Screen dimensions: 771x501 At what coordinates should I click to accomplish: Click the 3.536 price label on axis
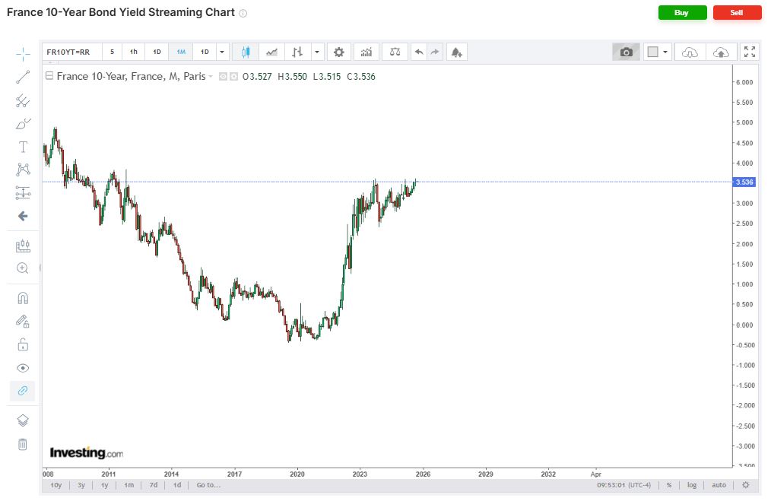(x=744, y=182)
